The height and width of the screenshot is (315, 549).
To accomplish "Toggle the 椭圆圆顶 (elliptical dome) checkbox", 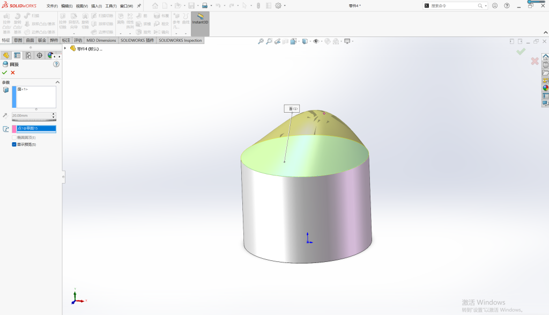I will point(14,138).
